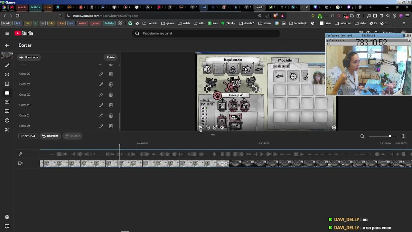The image size is (412, 232).
Task: Switch to the 'cine' browser tab
Action: click(x=48, y=7)
